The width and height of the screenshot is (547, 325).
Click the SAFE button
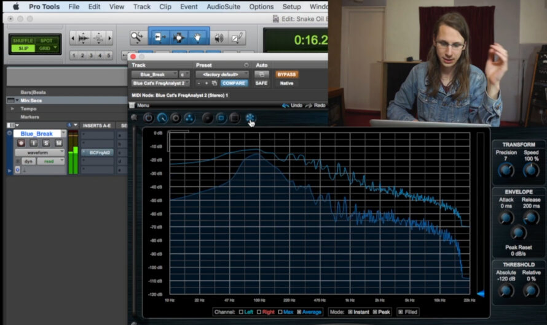tap(261, 83)
